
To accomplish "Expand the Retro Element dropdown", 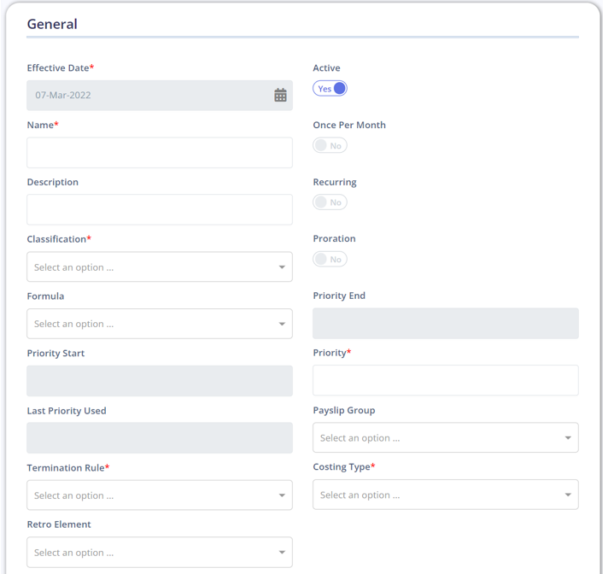I will (x=160, y=553).
